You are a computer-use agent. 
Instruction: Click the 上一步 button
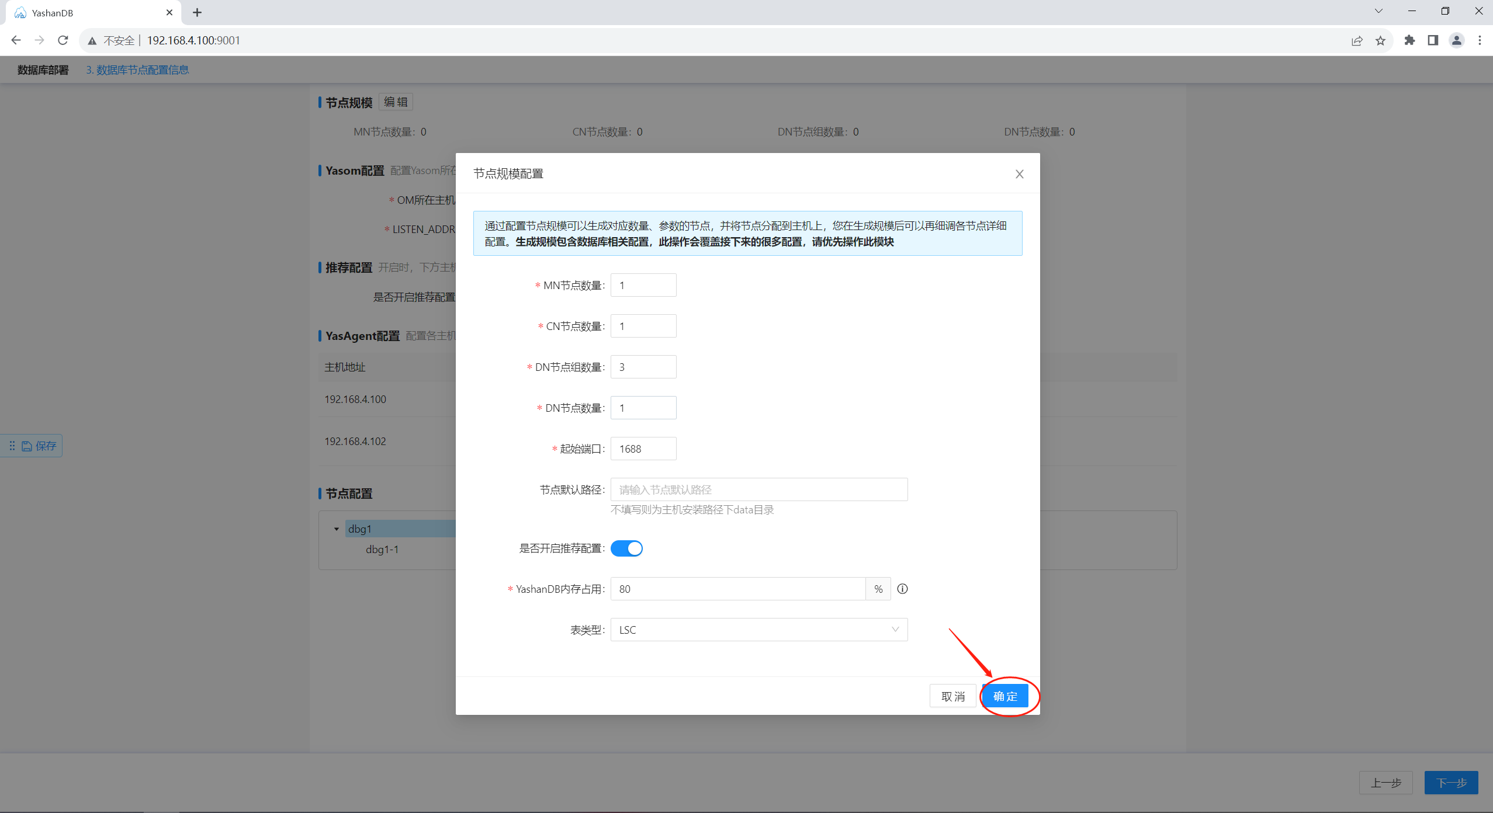click(1385, 783)
